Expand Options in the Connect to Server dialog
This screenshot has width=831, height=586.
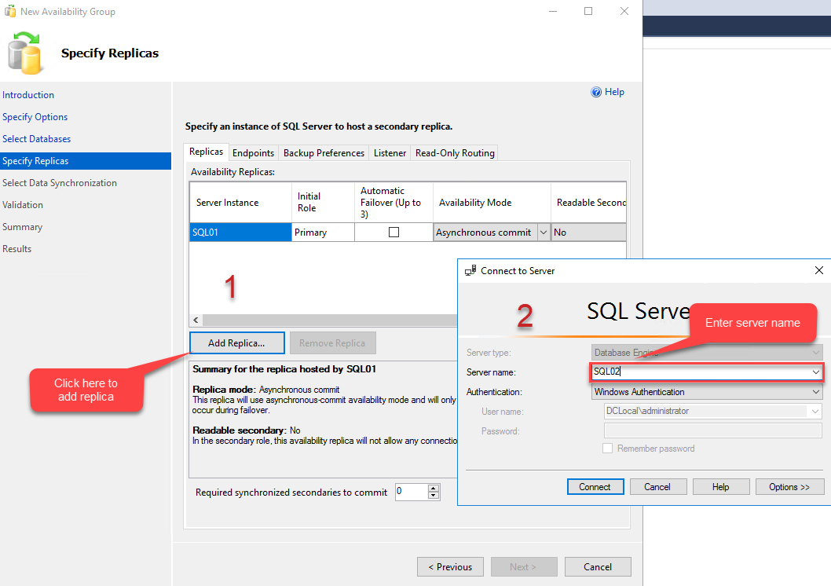[789, 486]
